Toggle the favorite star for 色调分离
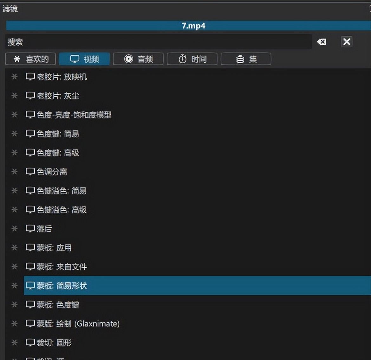Image resolution: width=371 pixels, height=360 pixels. click(x=14, y=172)
